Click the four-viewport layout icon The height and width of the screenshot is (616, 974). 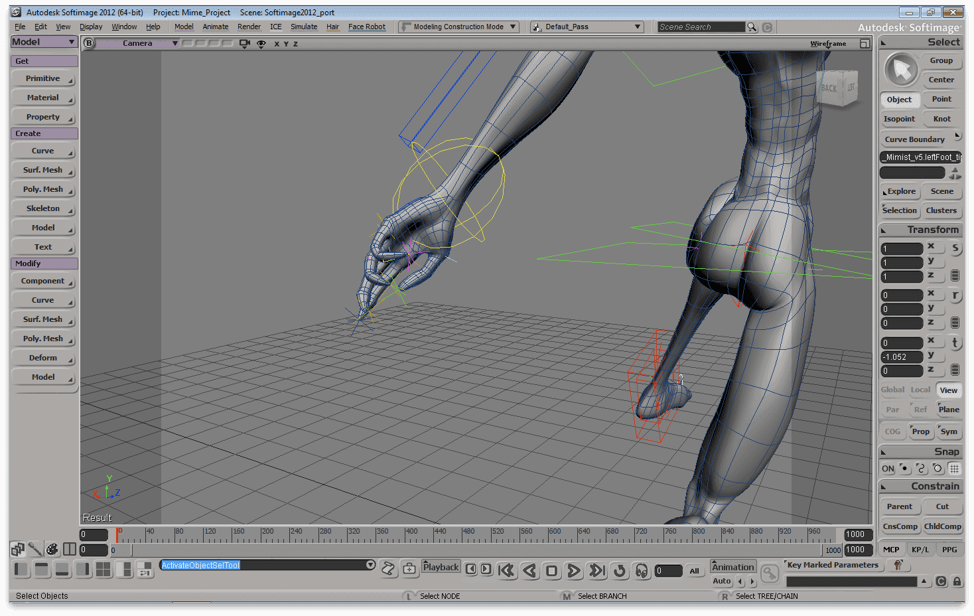tap(103, 569)
